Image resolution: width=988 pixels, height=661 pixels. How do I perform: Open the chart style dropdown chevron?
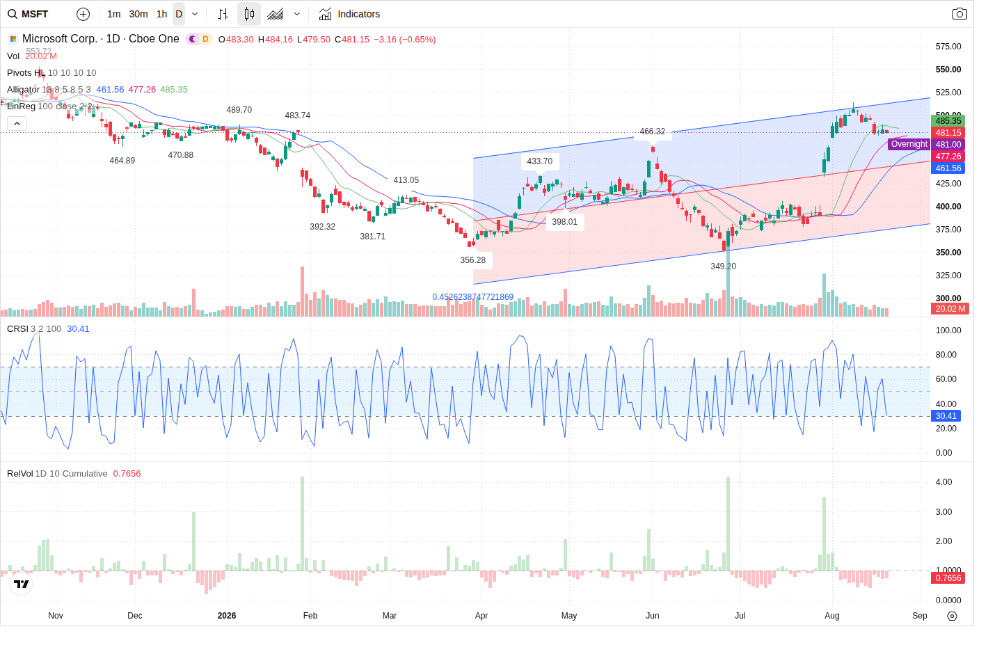tap(297, 14)
